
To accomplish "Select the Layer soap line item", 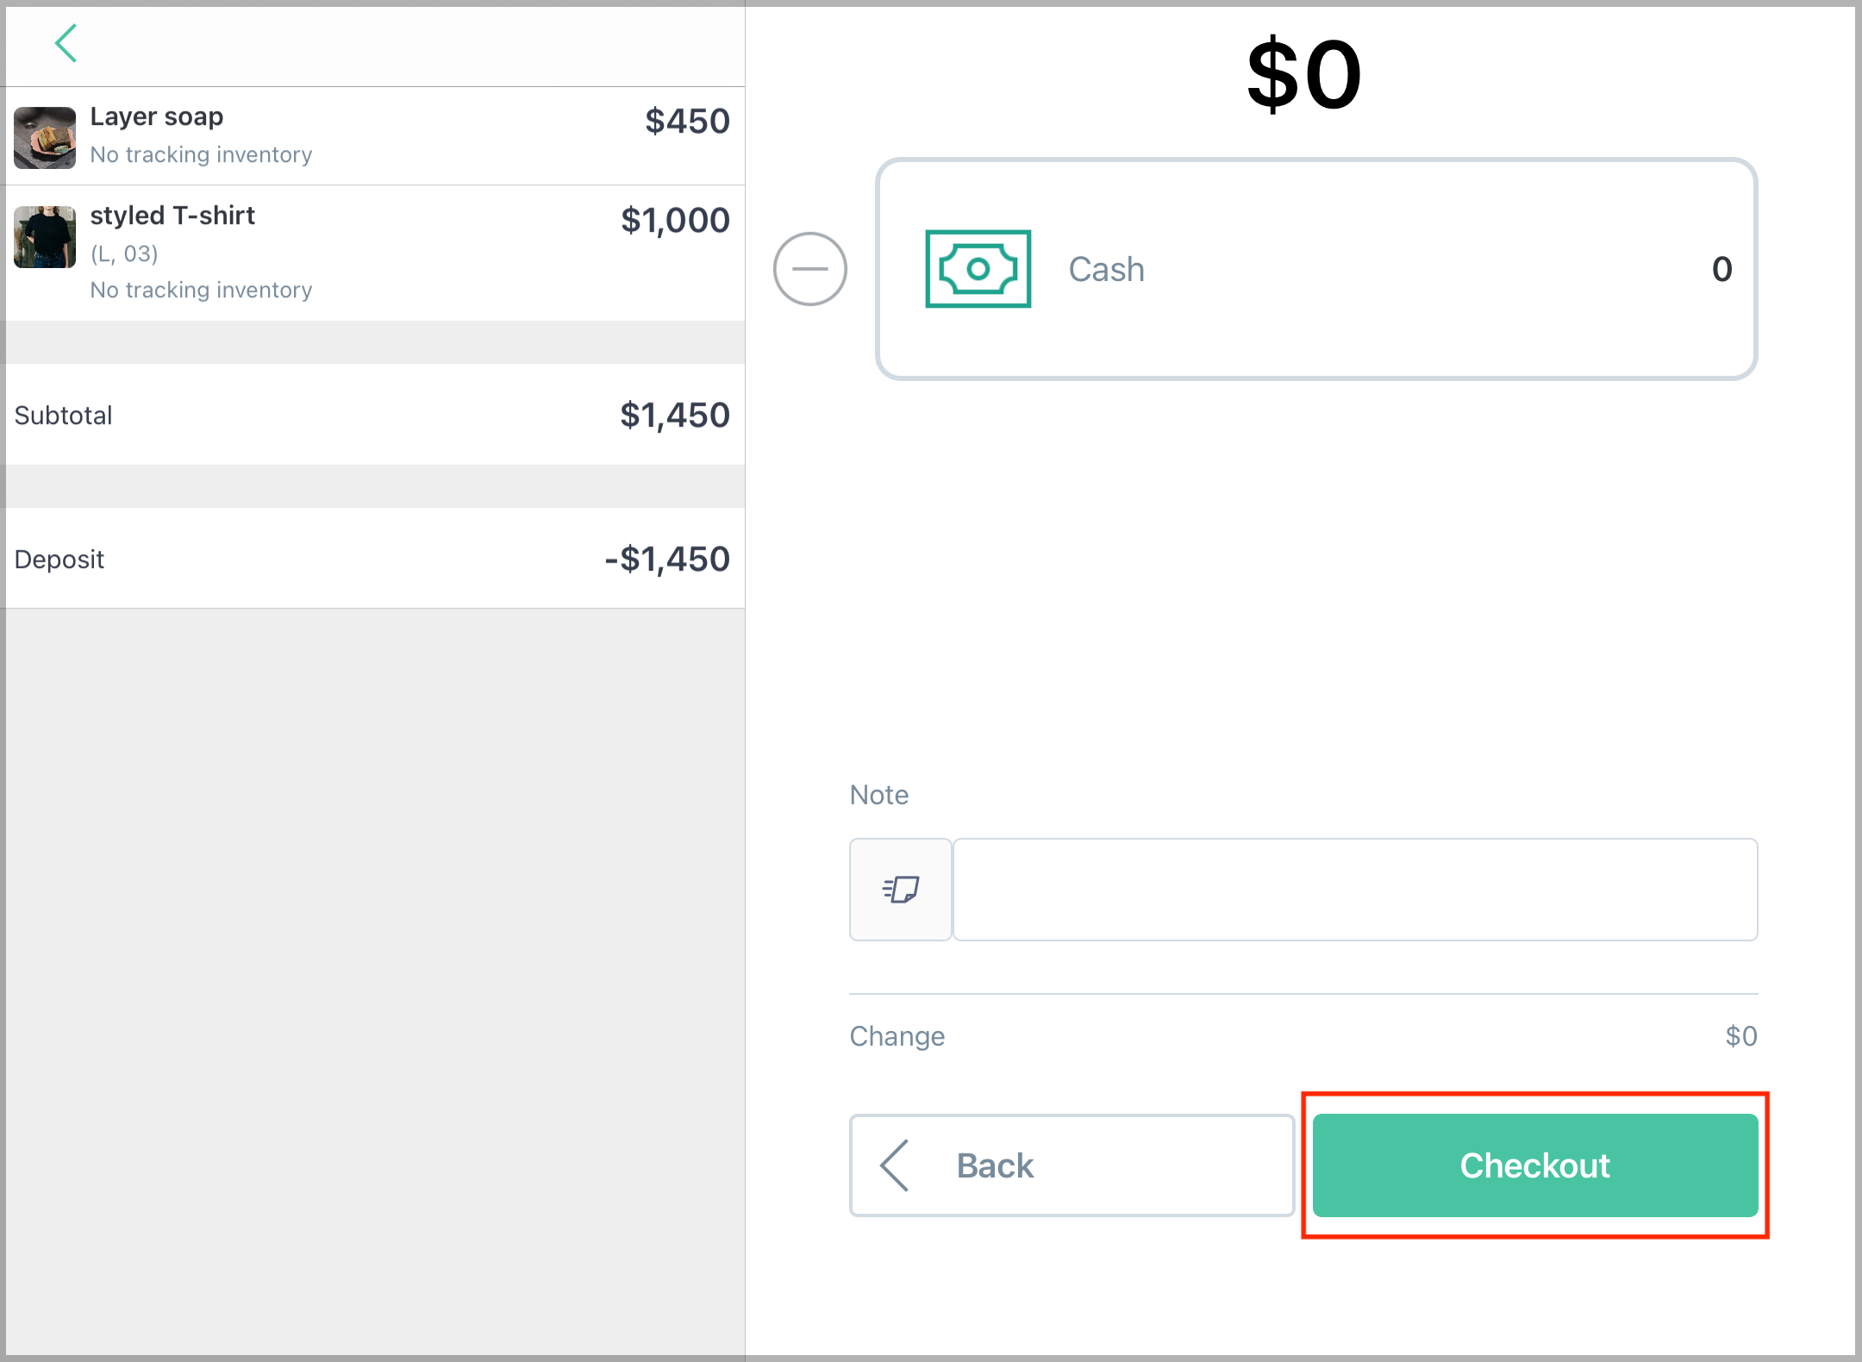I will [x=372, y=136].
